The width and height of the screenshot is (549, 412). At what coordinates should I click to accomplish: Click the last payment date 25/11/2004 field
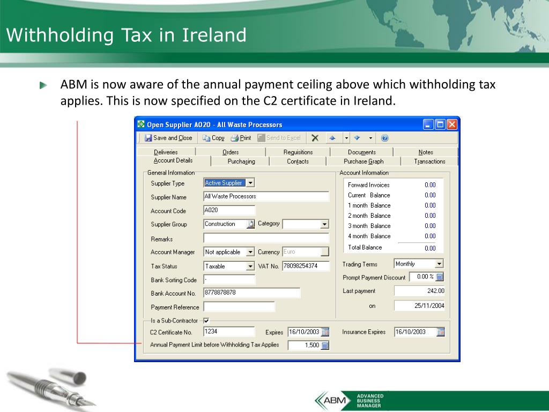tap(419, 305)
